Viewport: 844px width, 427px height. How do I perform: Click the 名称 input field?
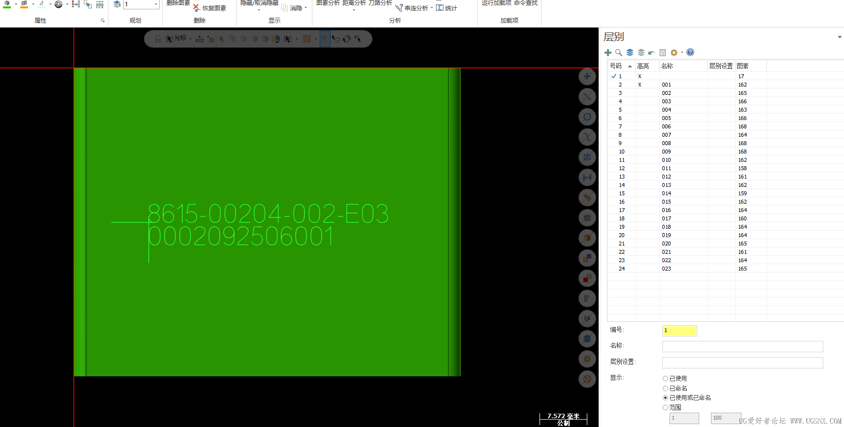click(x=743, y=346)
